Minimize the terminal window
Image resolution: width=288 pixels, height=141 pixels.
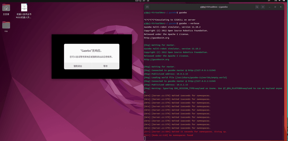269,7
